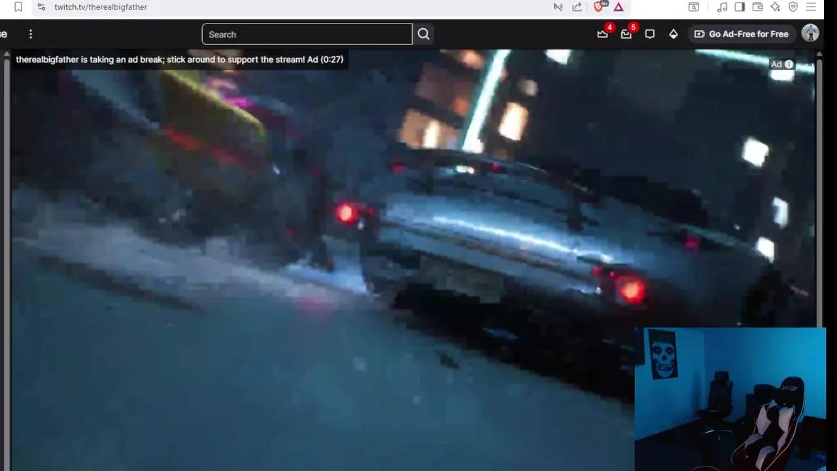Toggle the browser sidebar panel
837x471 pixels.
740,7
